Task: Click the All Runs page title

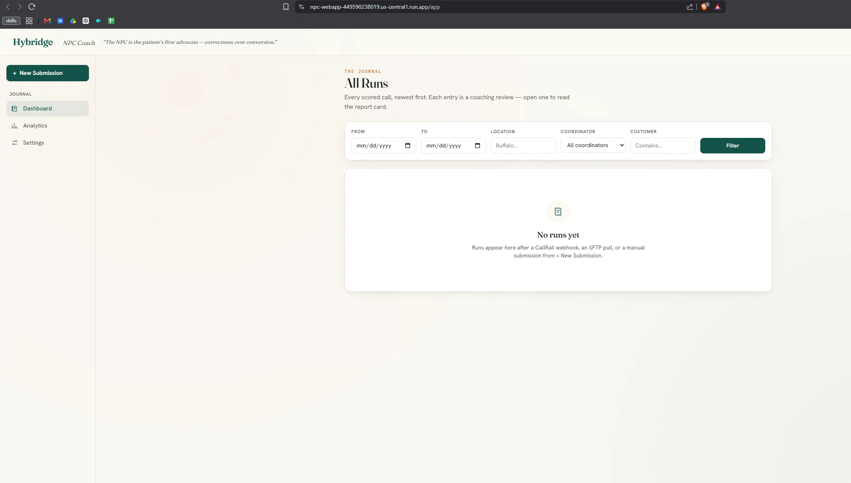Action: [x=366, y=83]
